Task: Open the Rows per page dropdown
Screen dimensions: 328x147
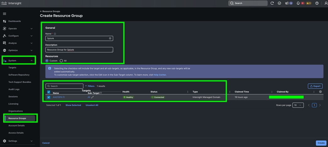Action: coord(298,105)
